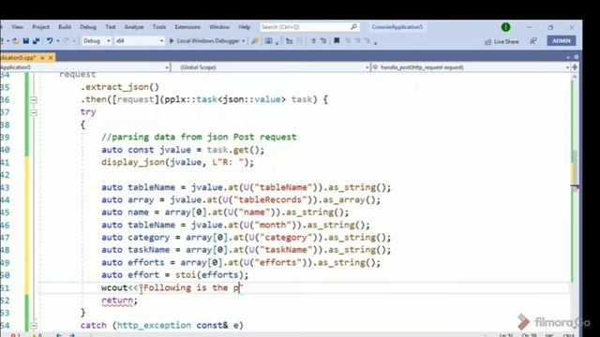Toggle bookmark using the bookmark icon
600x337 pixels.
(337, 41)
